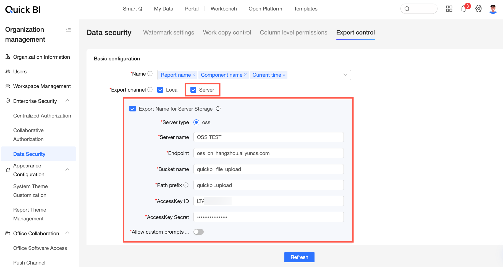Open the apps grid icon
The height and width of the screenshot is (267, 503).
(449, 9)
